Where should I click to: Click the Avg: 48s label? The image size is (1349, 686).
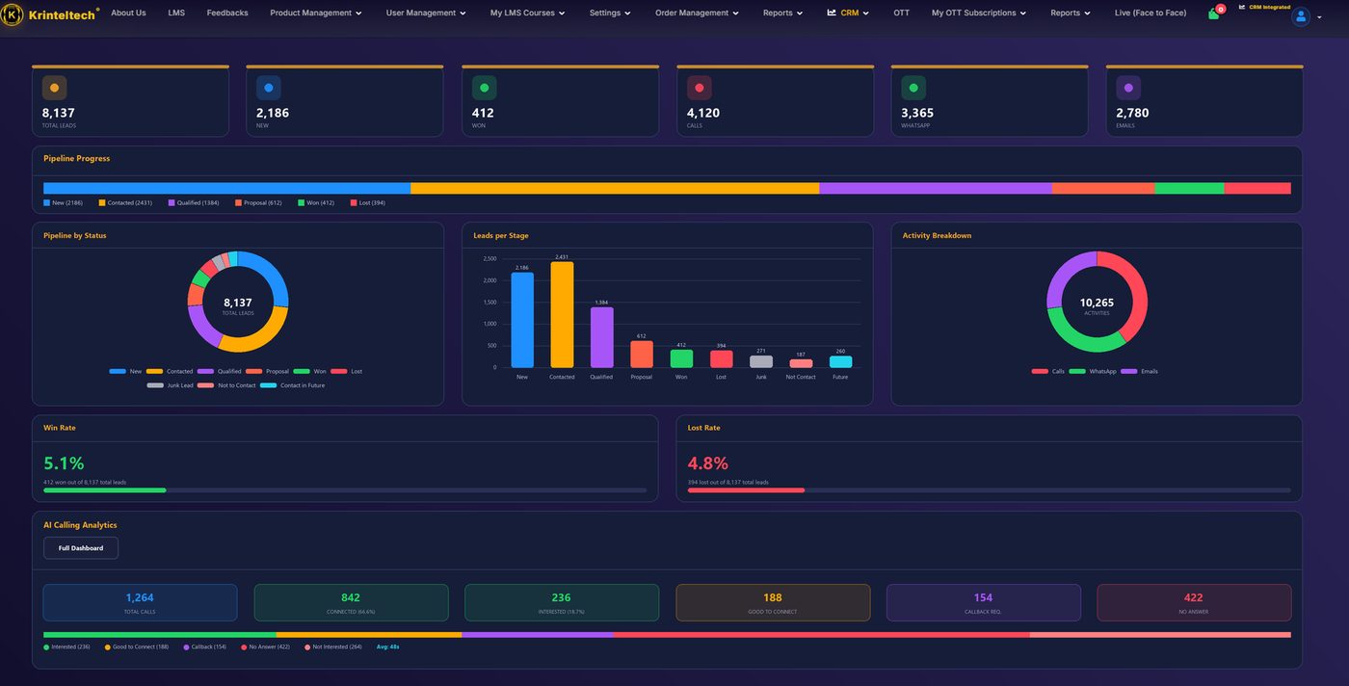click(x=388, y=646)
